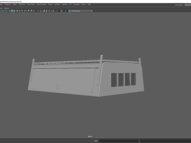Viewport: 191px width, 143px height.
Task: Open the Curves menu
Action: tap(50, 4)
